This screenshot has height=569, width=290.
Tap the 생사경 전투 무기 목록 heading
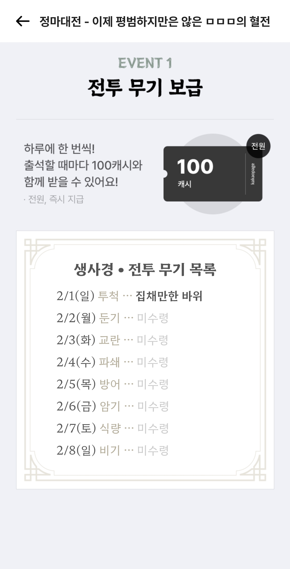pyautogui.click(x=145, y=269)
